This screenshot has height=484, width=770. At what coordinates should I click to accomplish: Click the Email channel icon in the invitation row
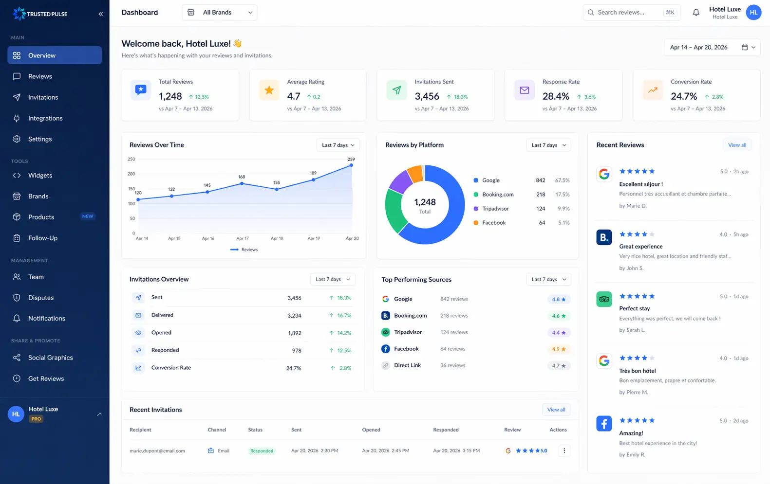pyautogui.click(x=211, y=451)
